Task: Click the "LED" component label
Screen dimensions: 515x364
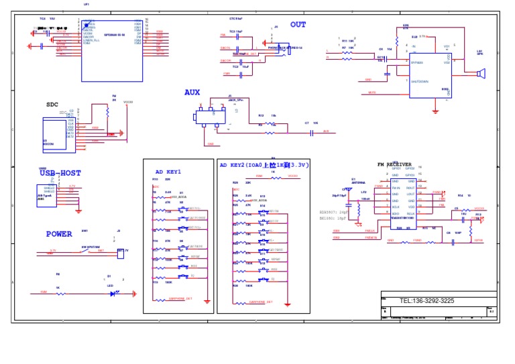Action: click(111, 286)
